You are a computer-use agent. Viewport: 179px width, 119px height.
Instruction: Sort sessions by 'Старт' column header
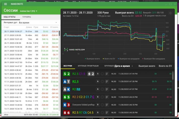coord(6,27)
